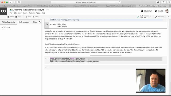Open the View menu
Screen dimensions: 171x96
point(20,13)
